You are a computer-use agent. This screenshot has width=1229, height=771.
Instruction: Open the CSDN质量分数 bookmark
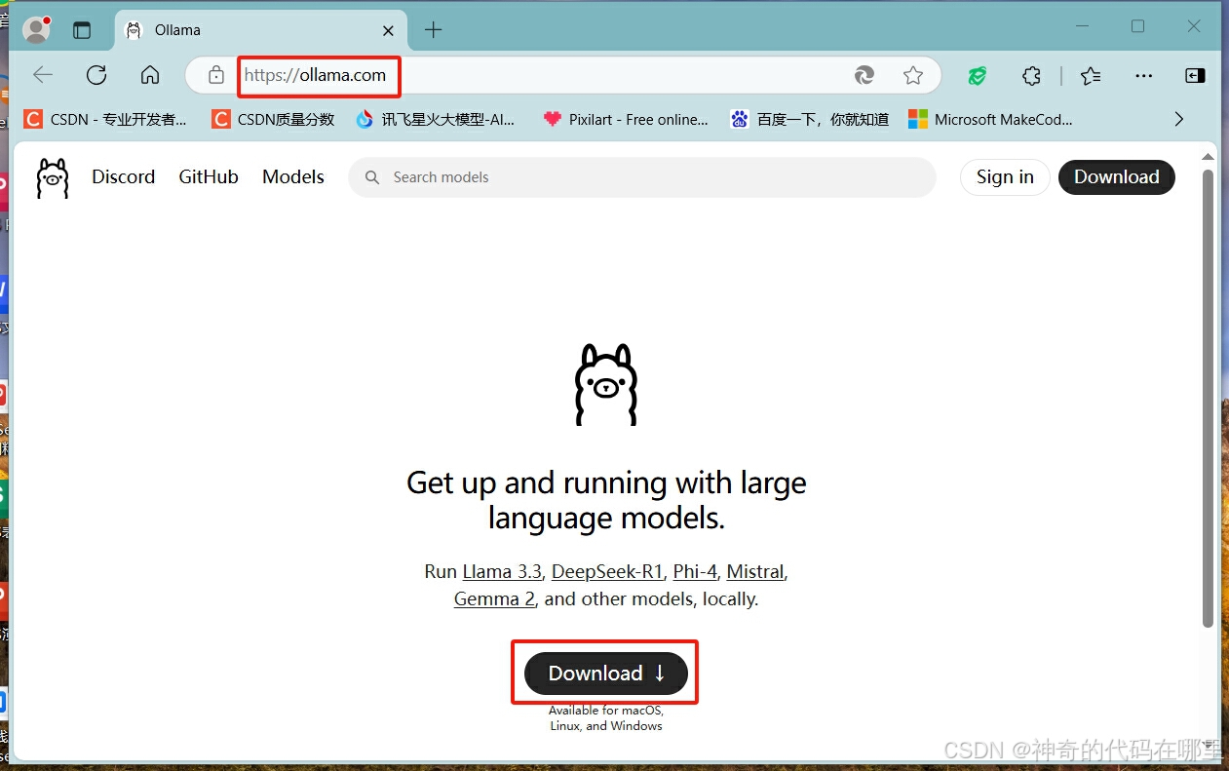coord(273,119)
